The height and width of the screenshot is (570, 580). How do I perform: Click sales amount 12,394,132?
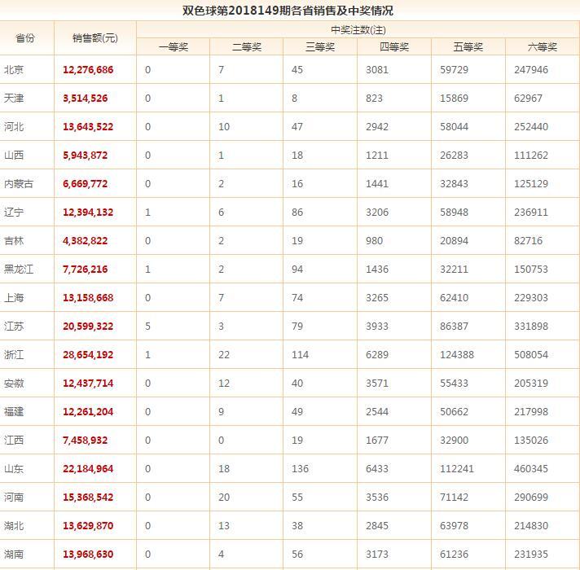88,213
